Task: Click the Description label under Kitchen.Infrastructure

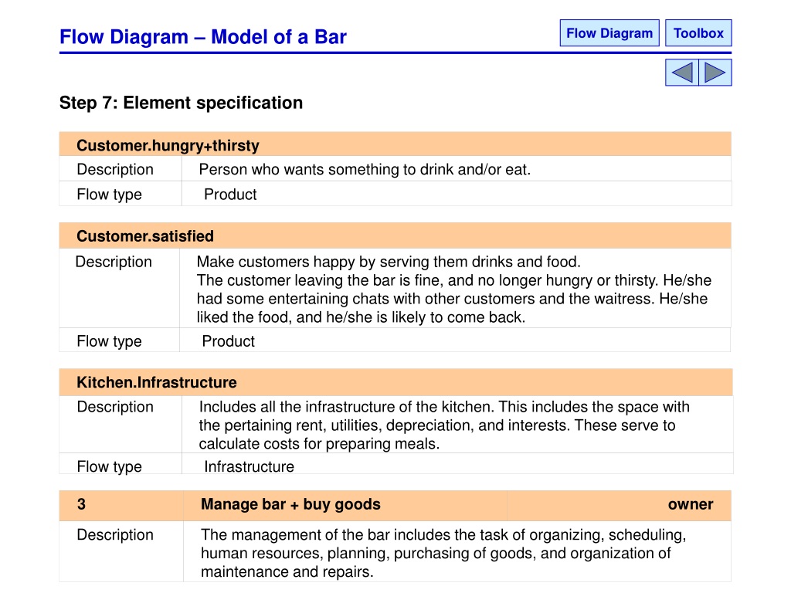Action: 115,407
